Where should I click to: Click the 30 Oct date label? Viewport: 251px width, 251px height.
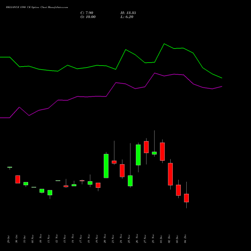click(17, 239)
